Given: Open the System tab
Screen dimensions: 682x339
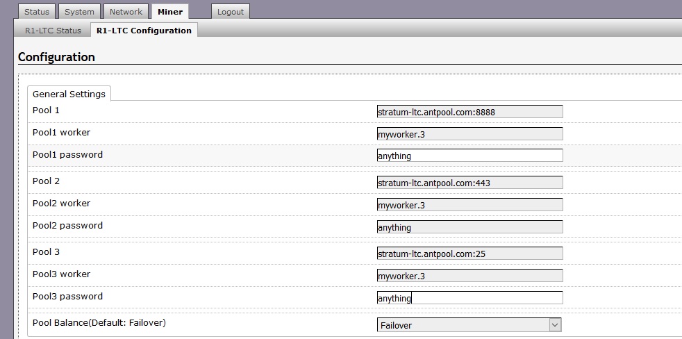Looking at the screenshot, I should [x=79, y=12].
